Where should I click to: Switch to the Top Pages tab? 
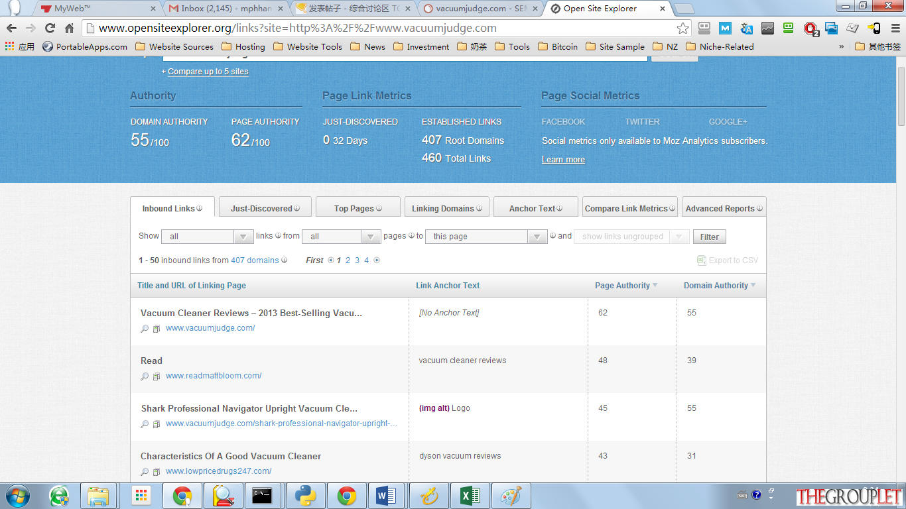pyautogui.click(x=358, y=207)
